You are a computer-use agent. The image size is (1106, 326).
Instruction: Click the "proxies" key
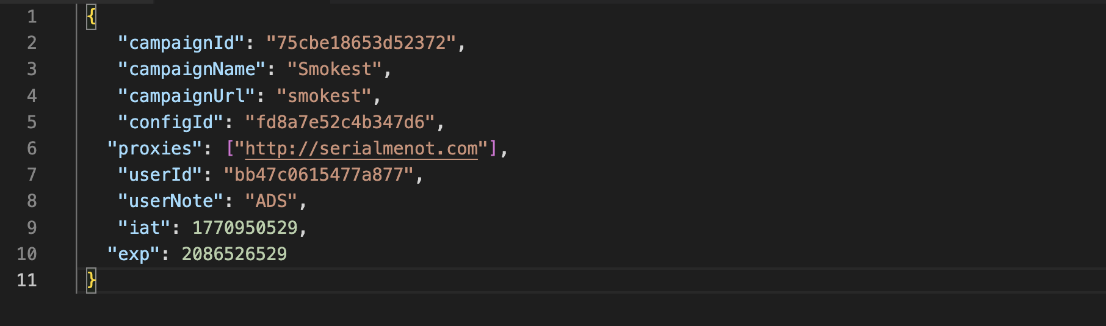[155, 148]
